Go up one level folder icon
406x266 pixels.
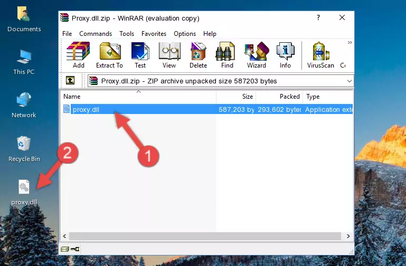tap(70, 80)
